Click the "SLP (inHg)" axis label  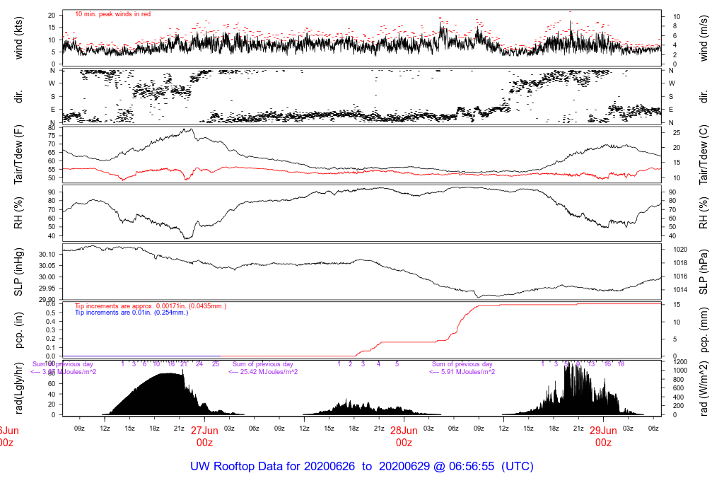19,272
